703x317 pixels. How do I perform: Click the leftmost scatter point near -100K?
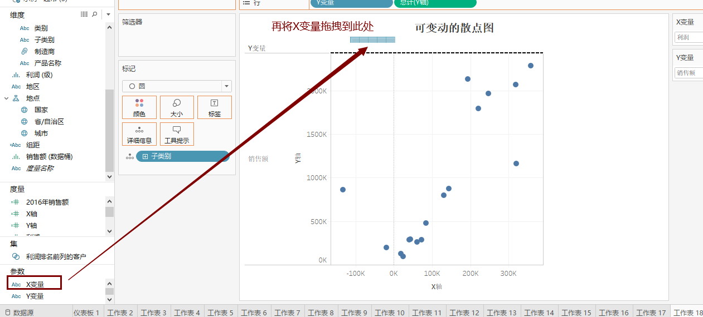point(343,190)
